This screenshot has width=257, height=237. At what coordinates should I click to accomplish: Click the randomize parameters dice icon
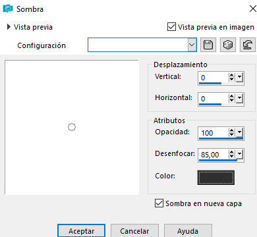[x=228, y=45]
